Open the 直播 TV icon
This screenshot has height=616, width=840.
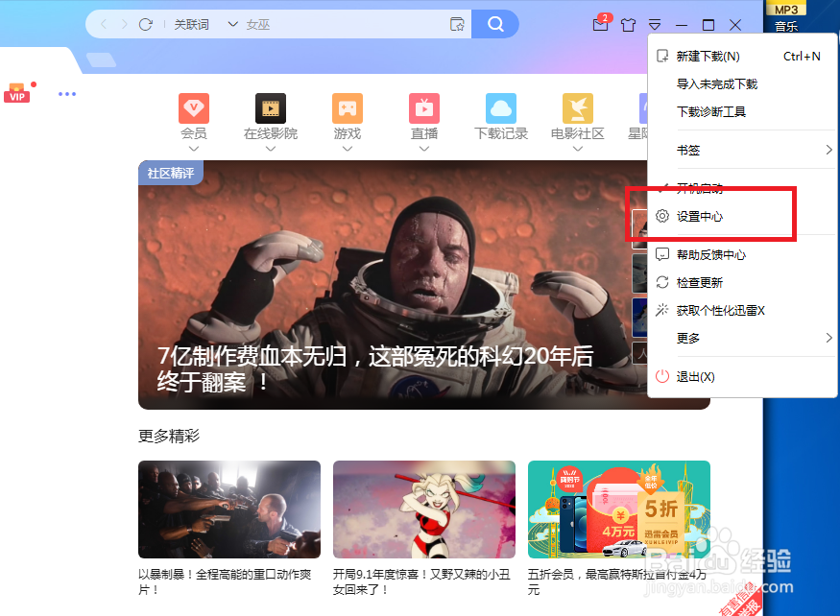coord(424,108)
